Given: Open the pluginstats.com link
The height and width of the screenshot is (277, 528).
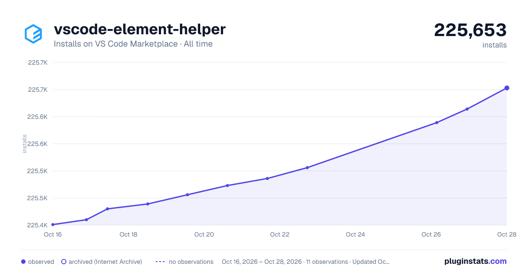Looking at the screenshot, I should point(475,261).
